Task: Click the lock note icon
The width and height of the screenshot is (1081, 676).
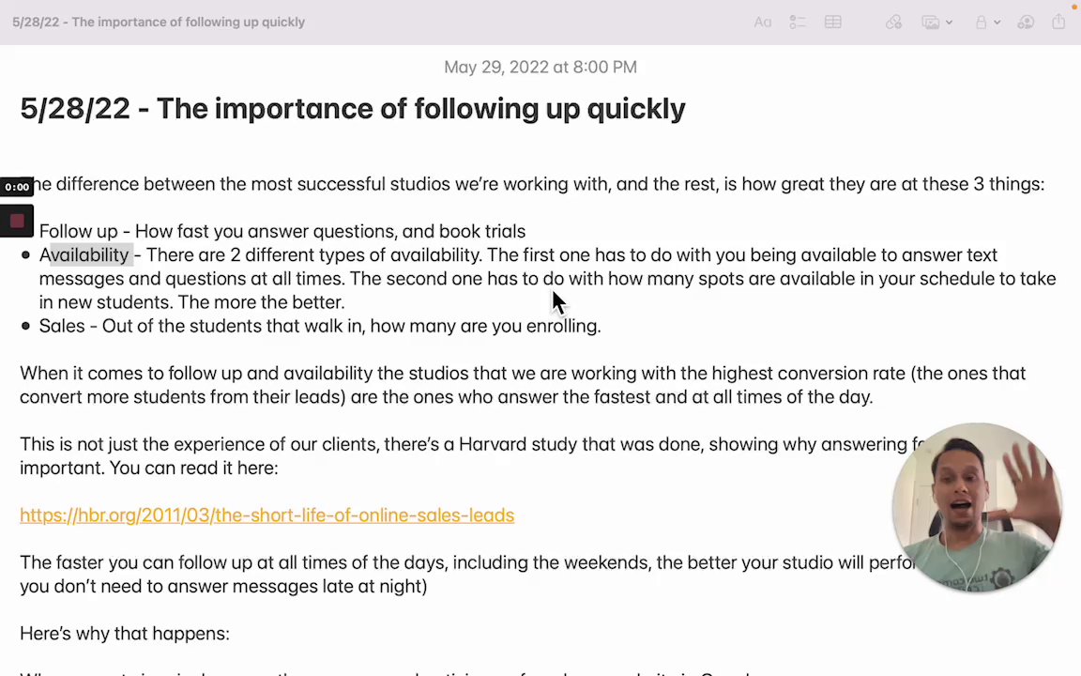Action: [981, 22]
